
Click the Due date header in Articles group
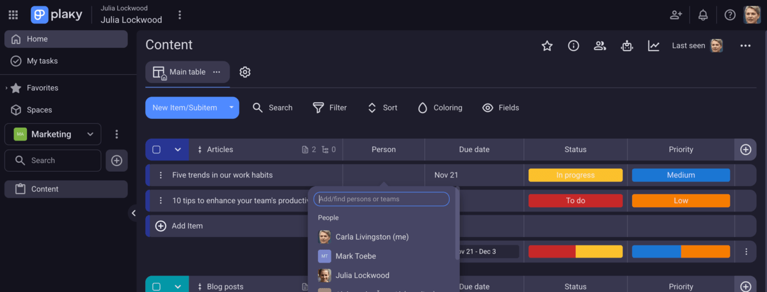point(474,150)
